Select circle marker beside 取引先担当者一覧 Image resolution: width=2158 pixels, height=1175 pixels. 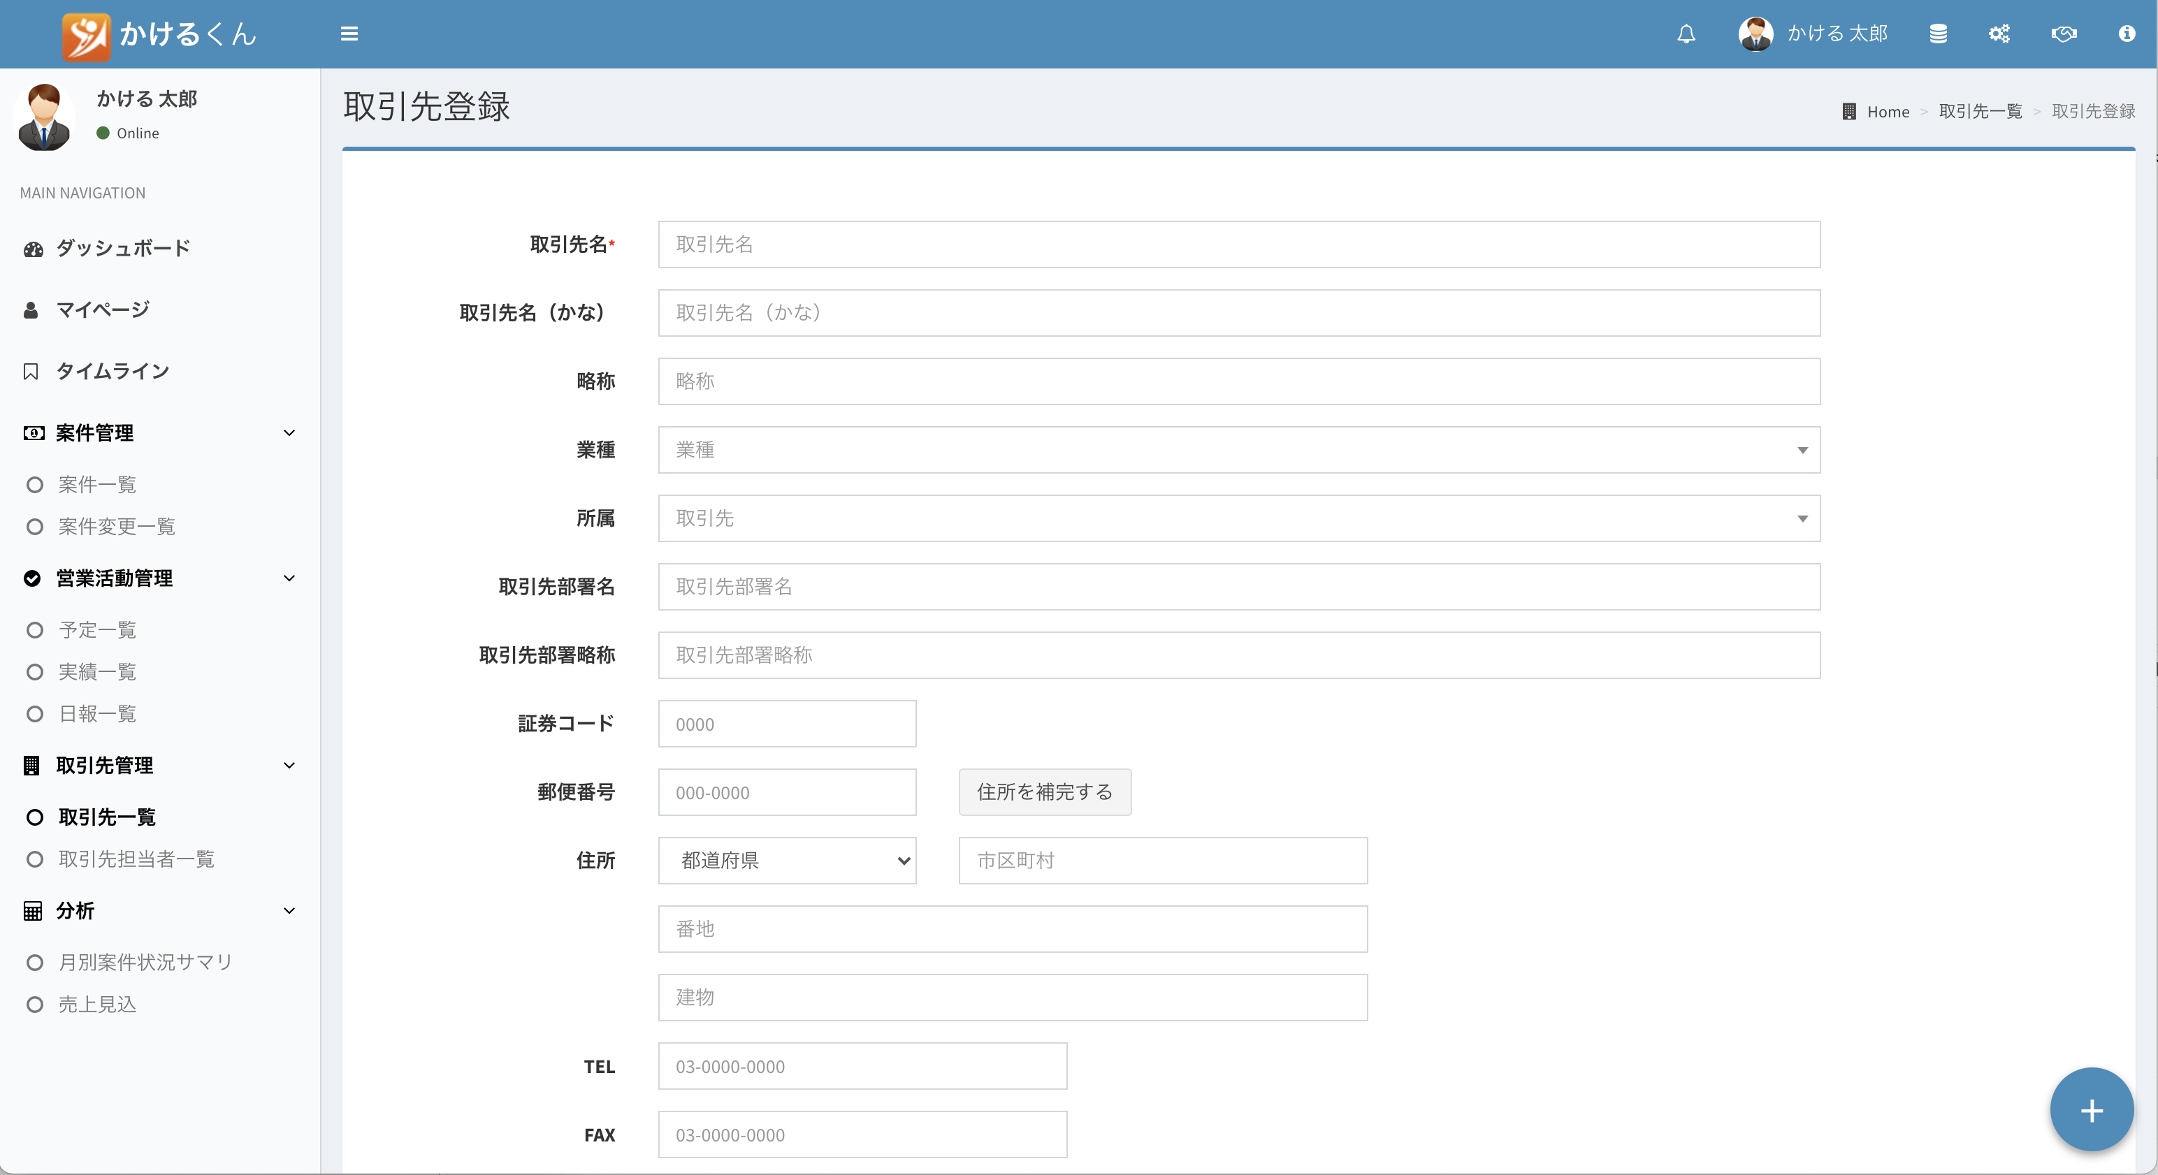click(x=35, y=859)
